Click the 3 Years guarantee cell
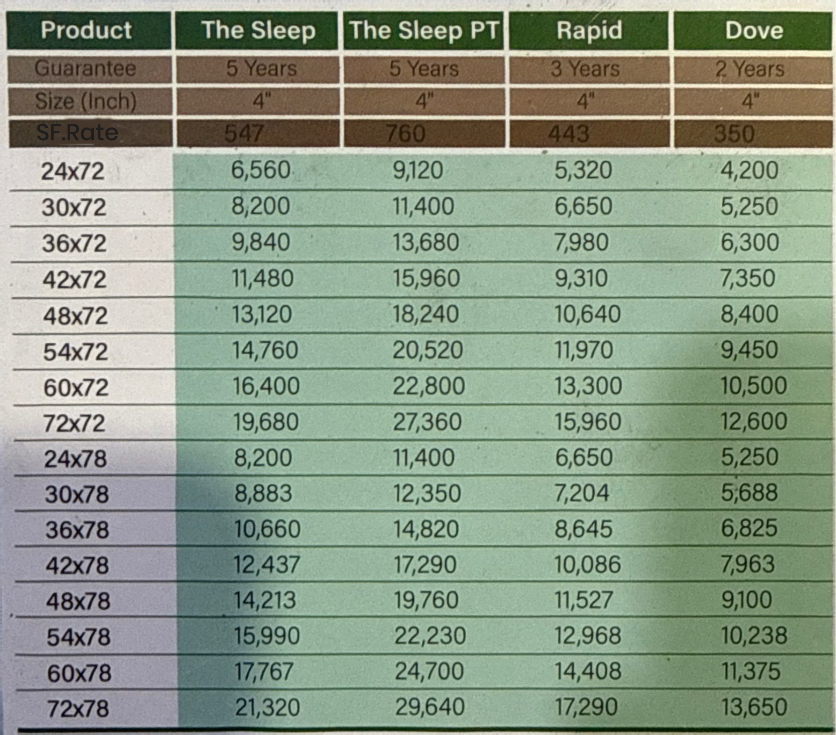The width and height of the screenshot is (836, 735). [584, 69]
